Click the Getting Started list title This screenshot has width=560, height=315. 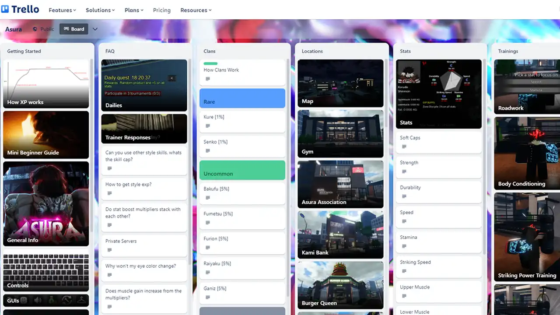[24, 51]
